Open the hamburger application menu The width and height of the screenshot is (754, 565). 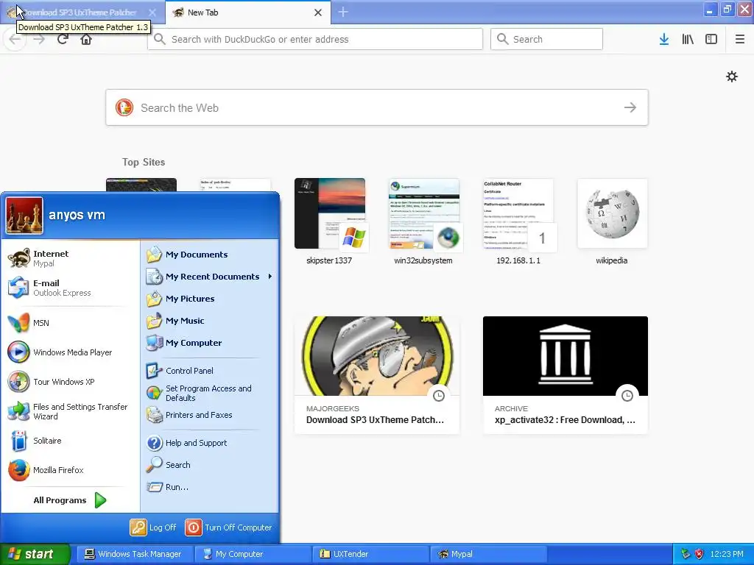pos(740,40)
